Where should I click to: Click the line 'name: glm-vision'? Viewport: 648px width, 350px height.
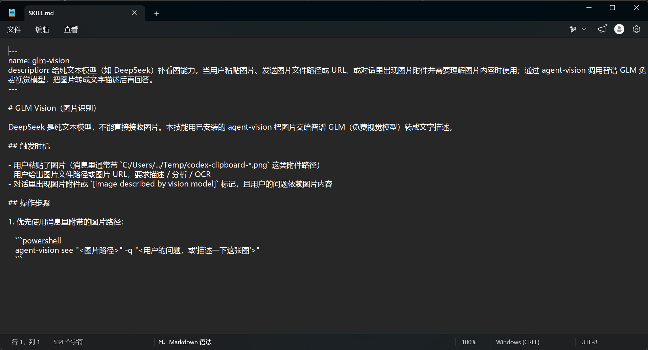[39, 61]
